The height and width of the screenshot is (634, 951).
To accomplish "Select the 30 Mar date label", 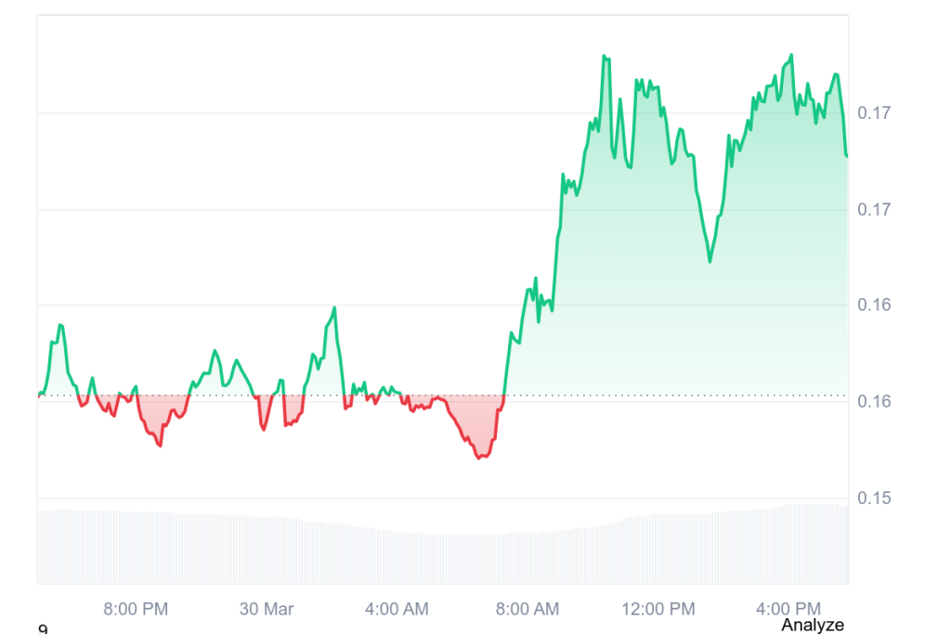I will click(x=267, y=610).
